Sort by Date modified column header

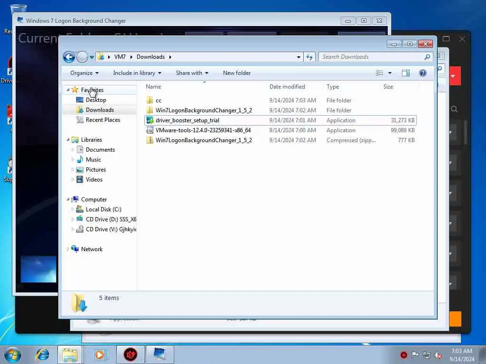click(287, 87)
